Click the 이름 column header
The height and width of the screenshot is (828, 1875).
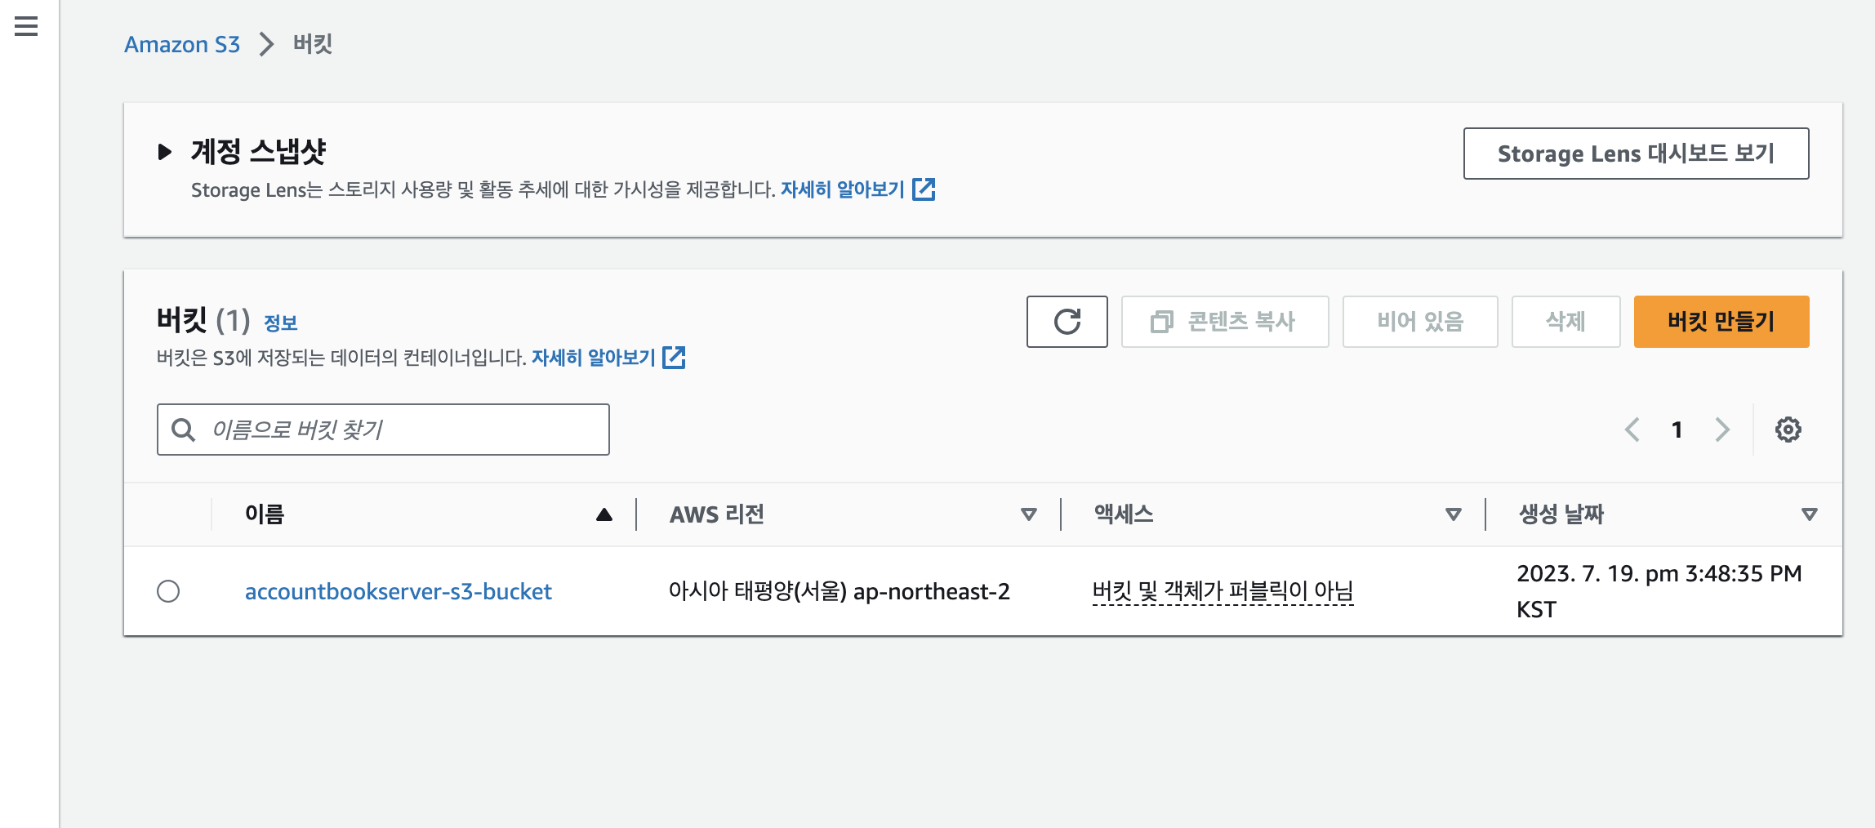(265, 514)
